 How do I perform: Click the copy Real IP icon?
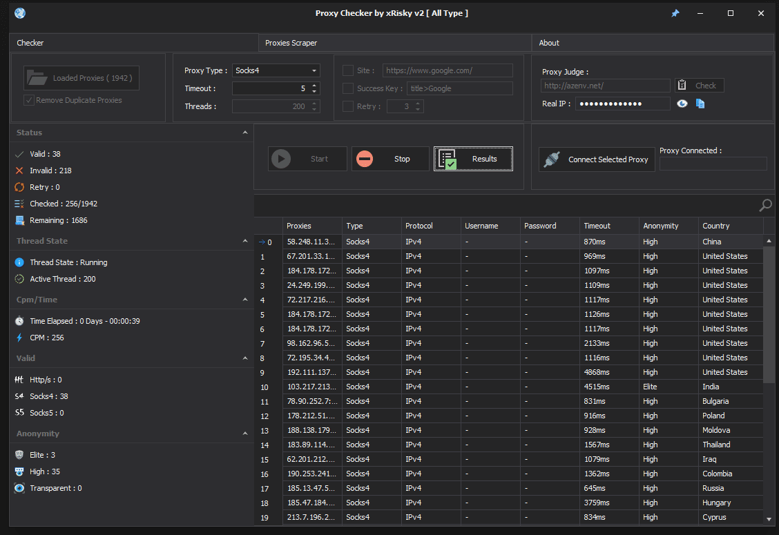tap(700, 104)
